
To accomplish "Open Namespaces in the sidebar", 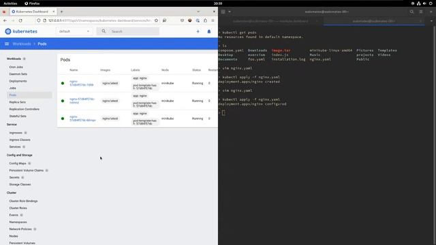I will tap(18, 223).
